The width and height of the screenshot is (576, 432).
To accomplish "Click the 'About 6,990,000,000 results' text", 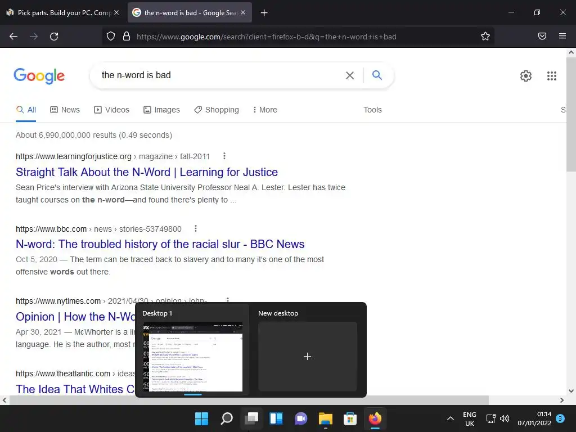I will click(94, 135).
